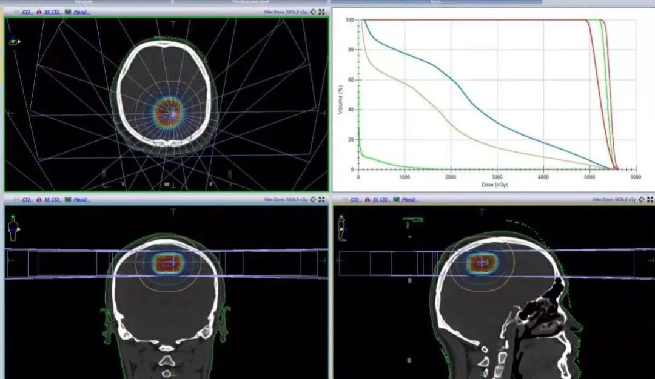The width and height of the screenshot is (655, 379).
Task: Click the 3000 tick on dose axis
Action: tap(497, 177)
